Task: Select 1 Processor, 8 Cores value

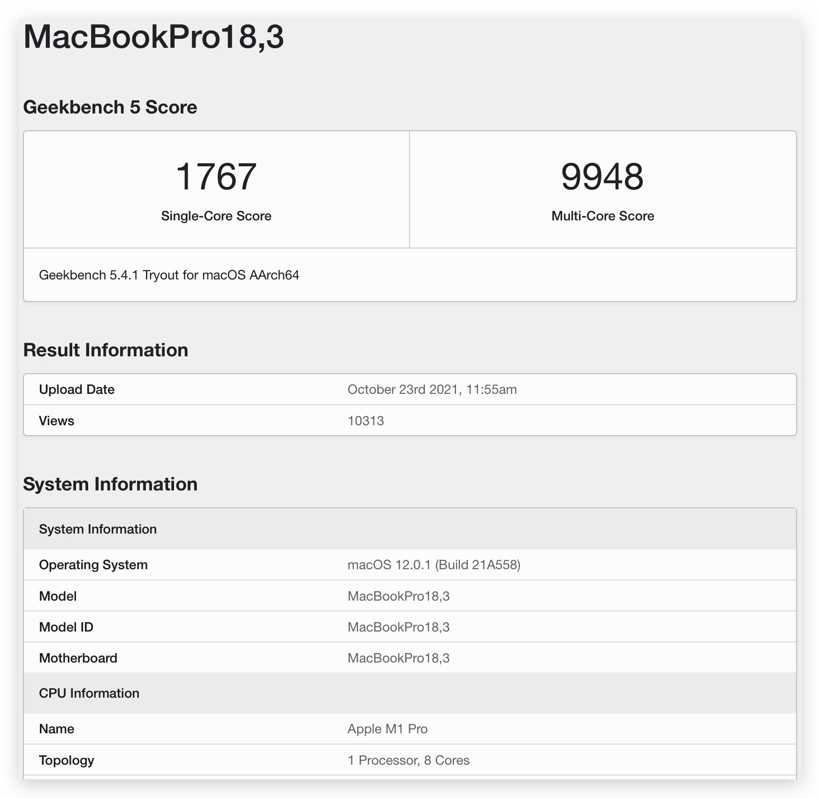Action: [409, 760]
